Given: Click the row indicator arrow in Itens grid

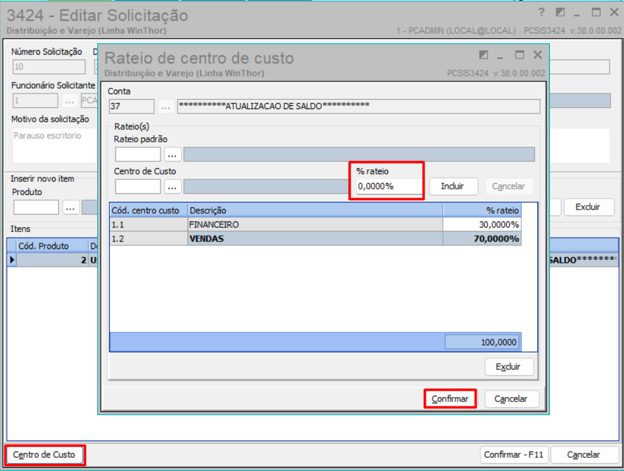Looking at the screenshot, I should 12,260.
